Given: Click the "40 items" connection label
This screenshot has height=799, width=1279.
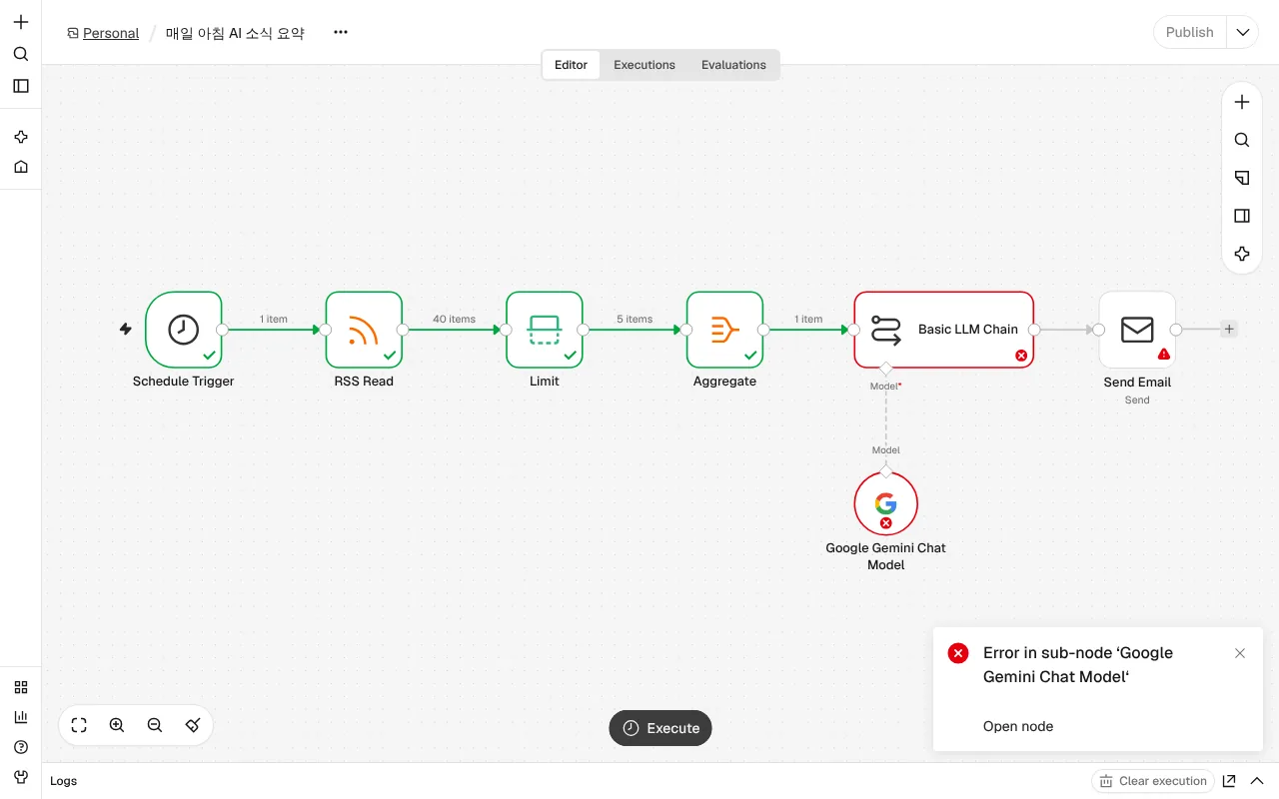Looking at the screenshot, I should point(454,320).
